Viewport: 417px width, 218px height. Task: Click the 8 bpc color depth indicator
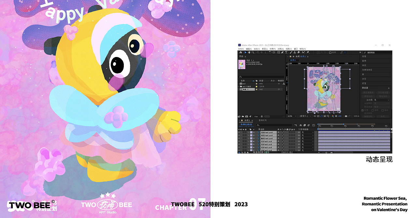pyautogui.click(x=256, y=116)
